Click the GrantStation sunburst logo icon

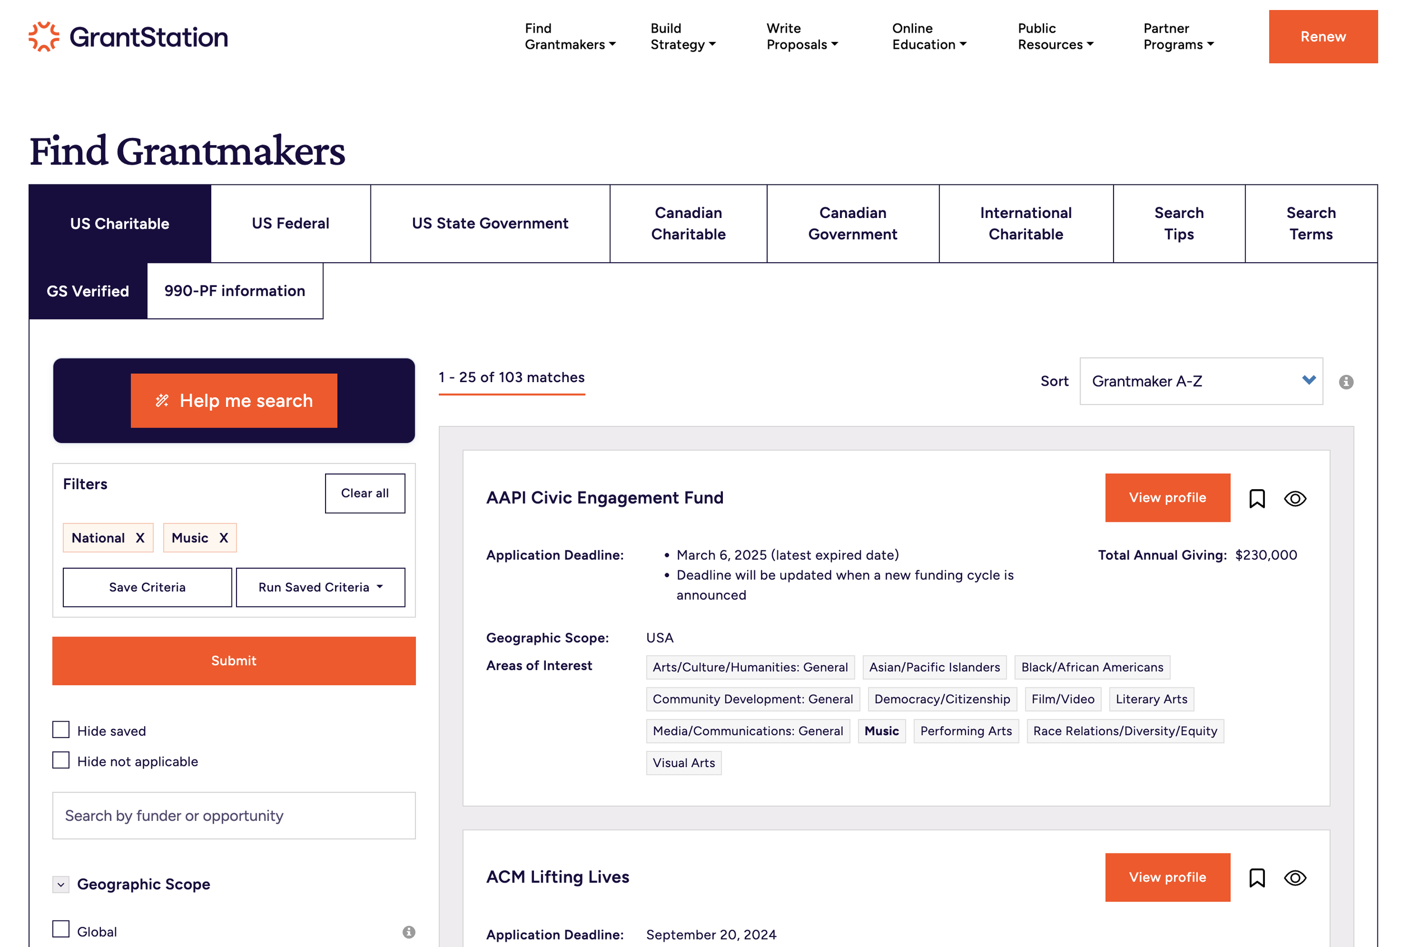click(x=43, y=37)
